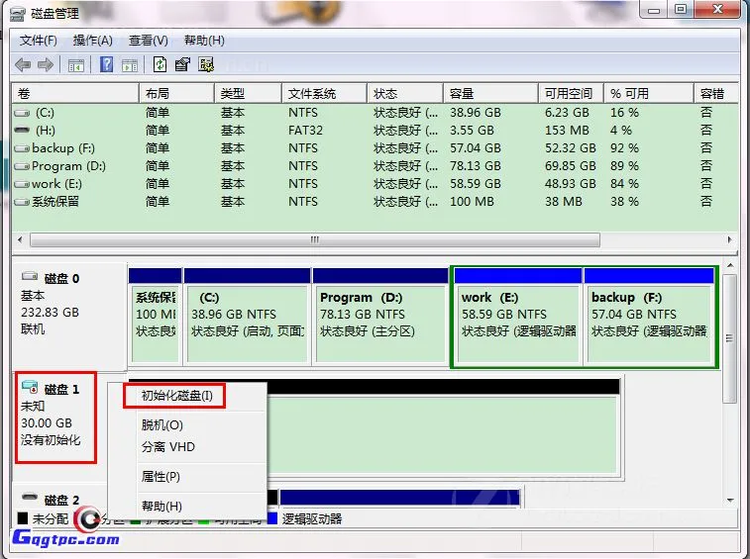This screenshot has width=750, height=559.
Task: Click the 30.00 GB disk 1 size
Action: 47,423
